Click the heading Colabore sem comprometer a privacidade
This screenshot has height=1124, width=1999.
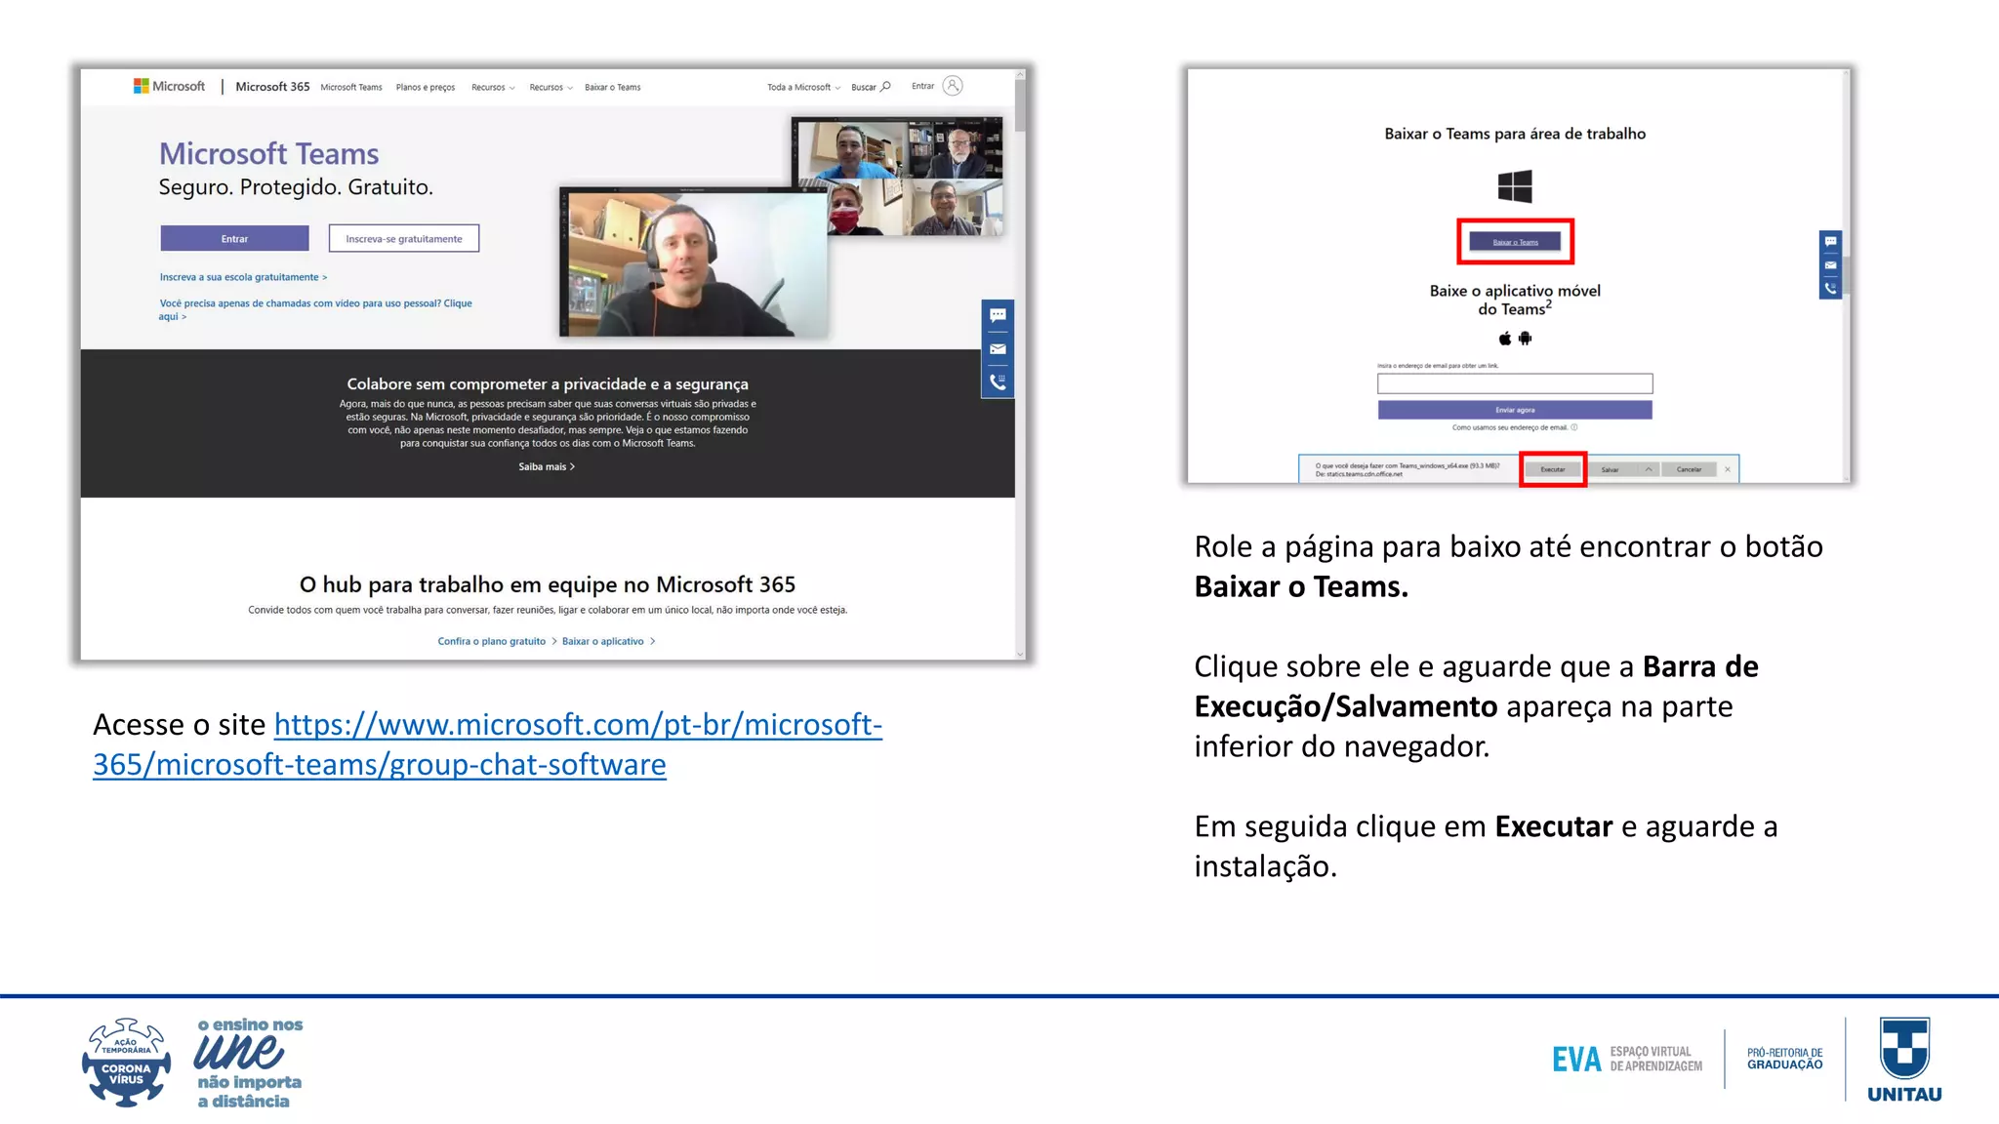point(548,384)
